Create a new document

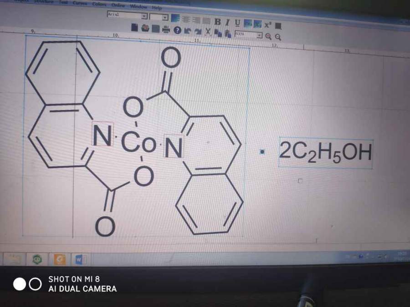[x=134, y=27]
